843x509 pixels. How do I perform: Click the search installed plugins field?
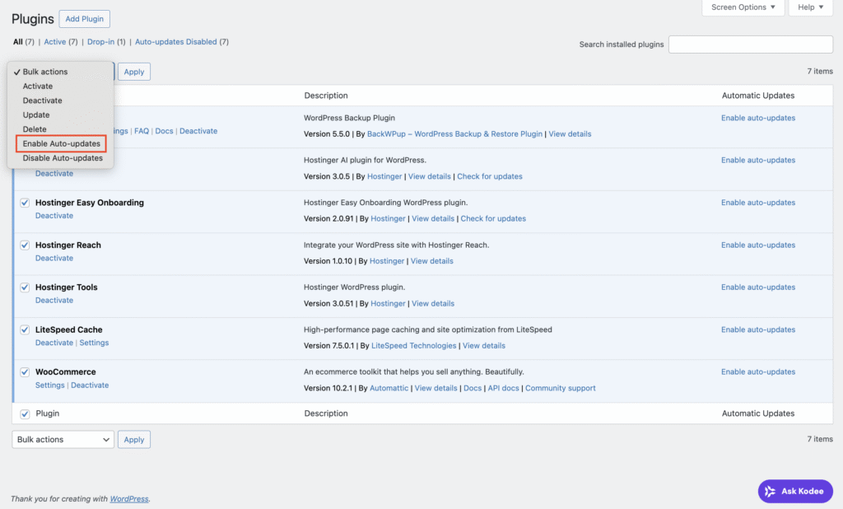tap(750, 44)
